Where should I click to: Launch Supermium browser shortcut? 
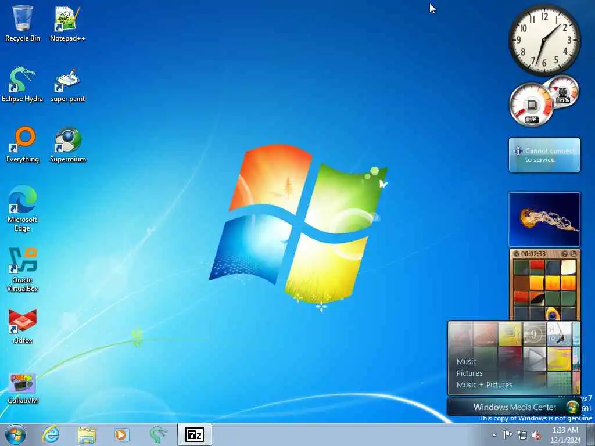click(x=67, y=145)
